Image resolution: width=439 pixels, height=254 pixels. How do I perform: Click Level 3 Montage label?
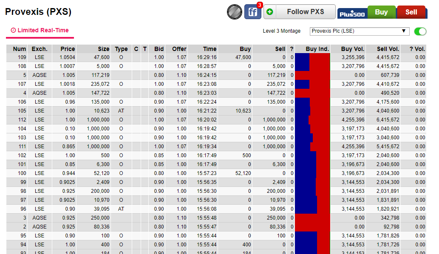point(282,31)
